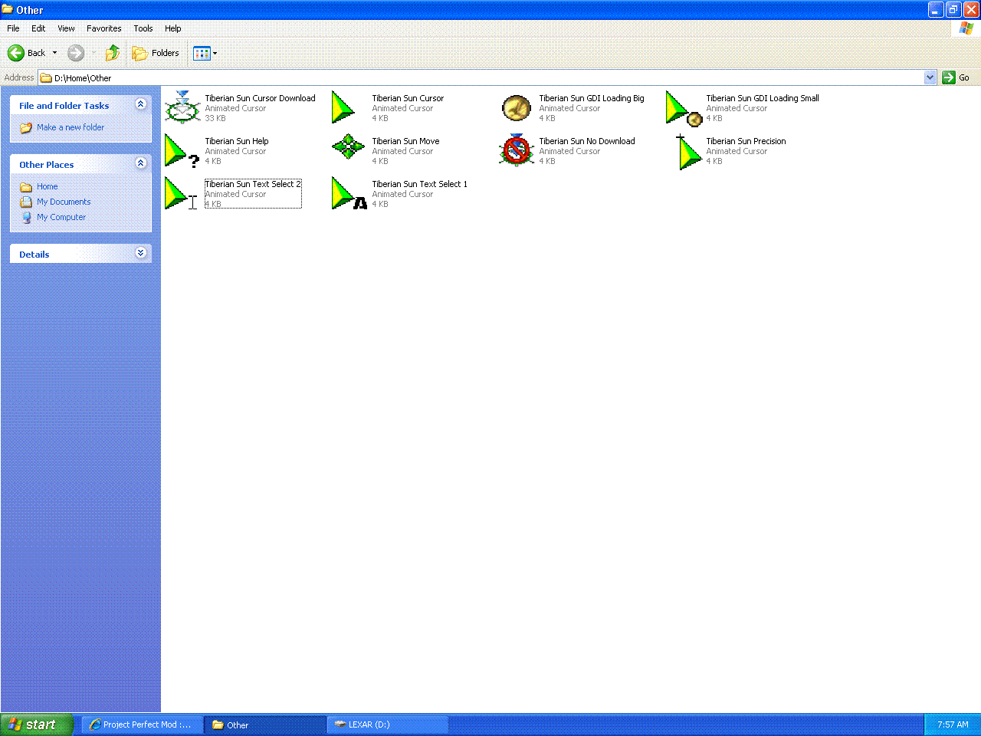981x736 pixels.
Task: Click the Tiberian Sun GDI Loading Small icon
Action: coord(684,108)
